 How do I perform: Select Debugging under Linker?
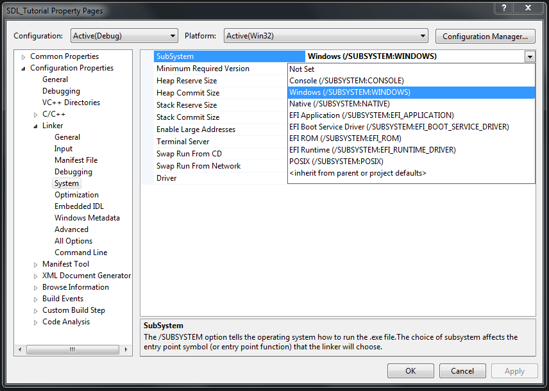click(x=73, y=172)
